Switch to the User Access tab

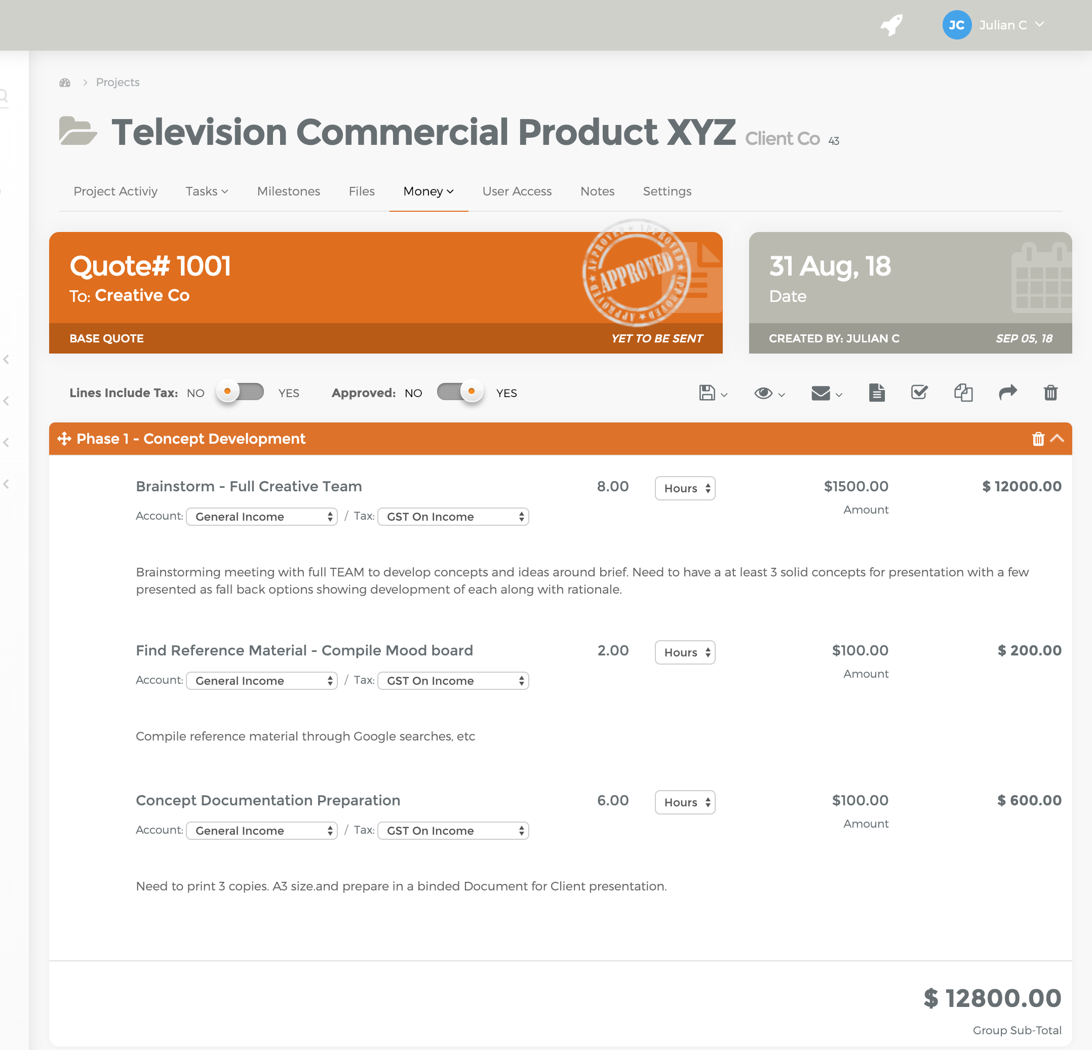tap(517, 191)
